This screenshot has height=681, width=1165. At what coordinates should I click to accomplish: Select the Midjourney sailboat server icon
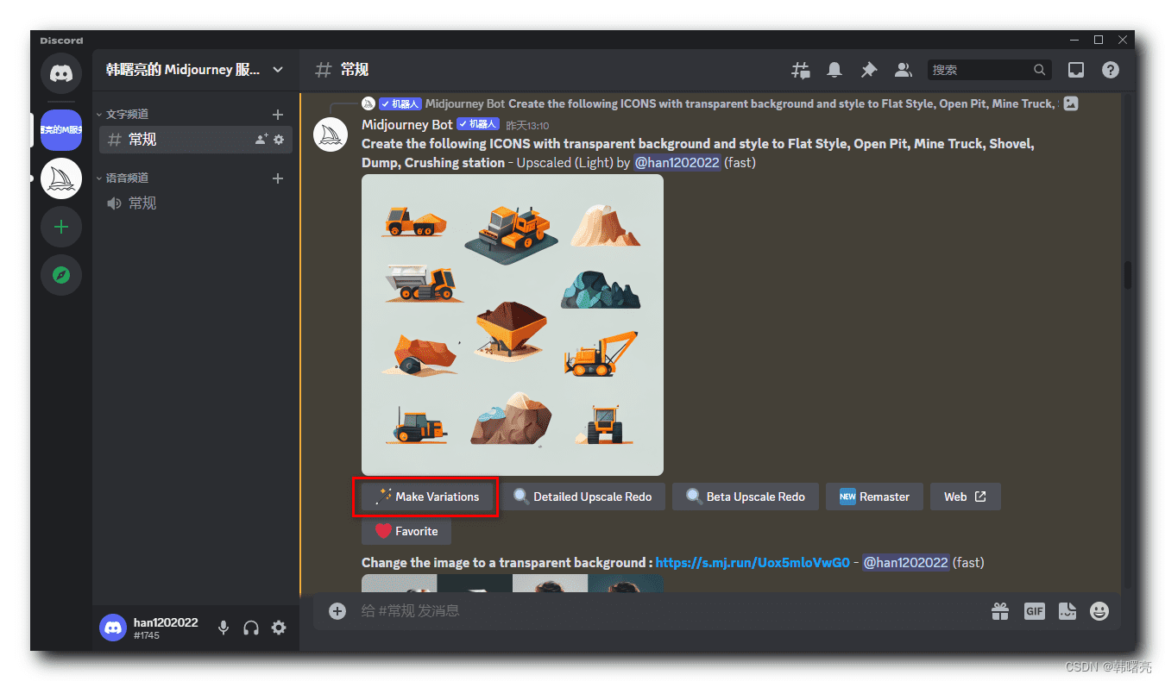(x=61, y=178)
